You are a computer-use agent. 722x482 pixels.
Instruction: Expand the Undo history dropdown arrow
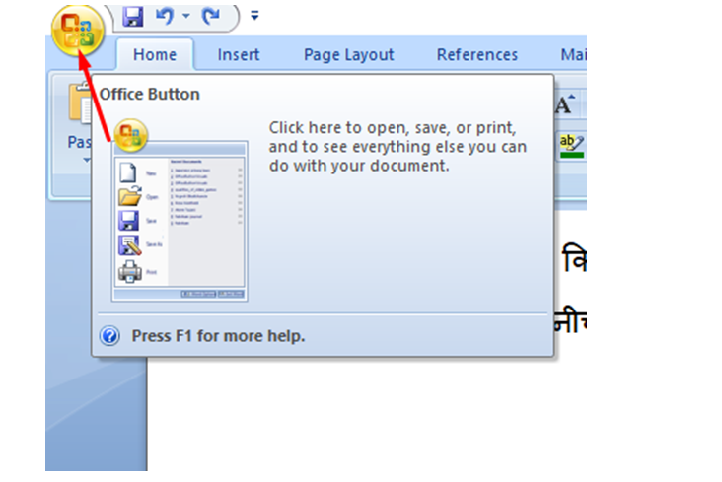[185, 18]
